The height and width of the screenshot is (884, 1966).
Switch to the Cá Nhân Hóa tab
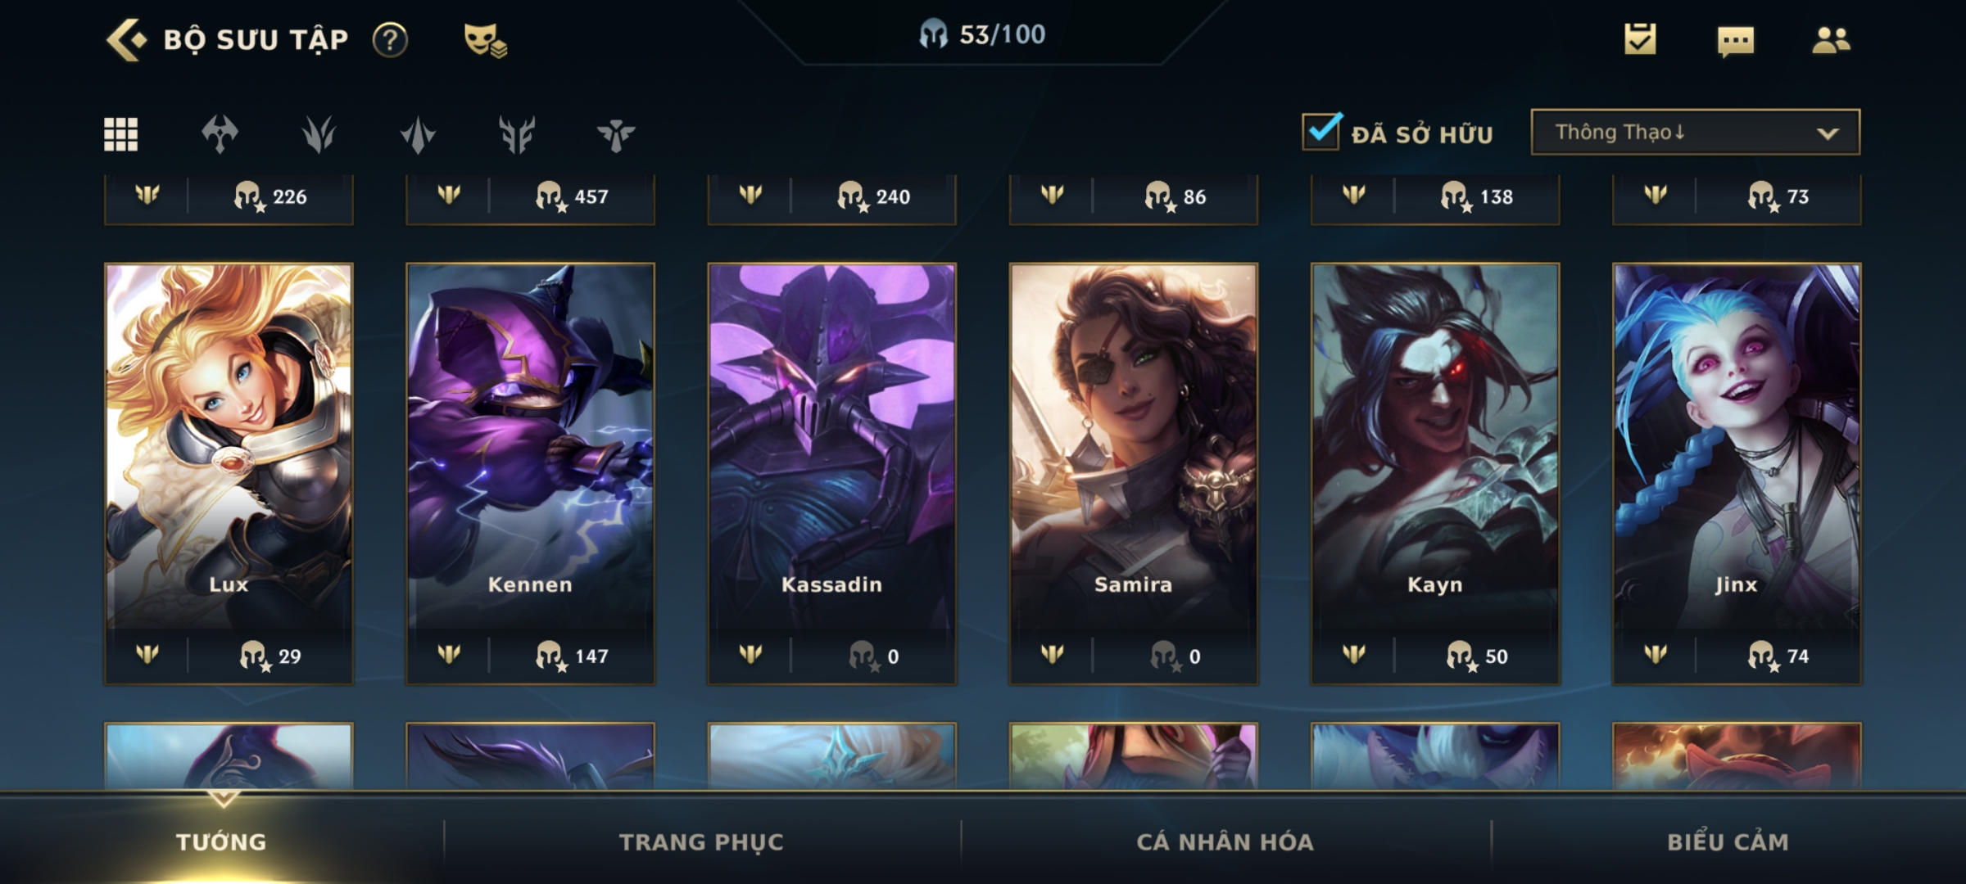click(x=1225, y=841)
